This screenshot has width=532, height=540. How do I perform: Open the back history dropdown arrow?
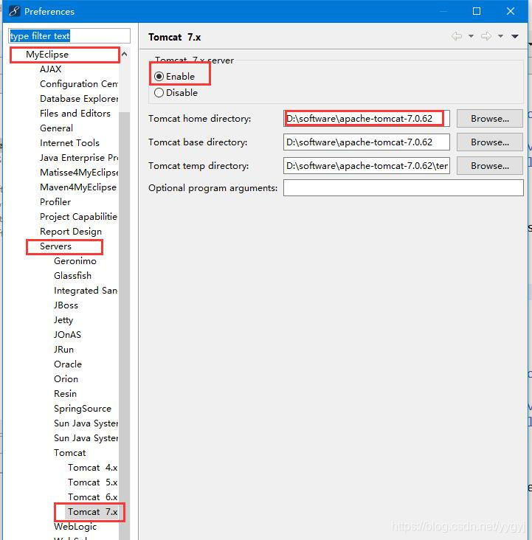471,36
